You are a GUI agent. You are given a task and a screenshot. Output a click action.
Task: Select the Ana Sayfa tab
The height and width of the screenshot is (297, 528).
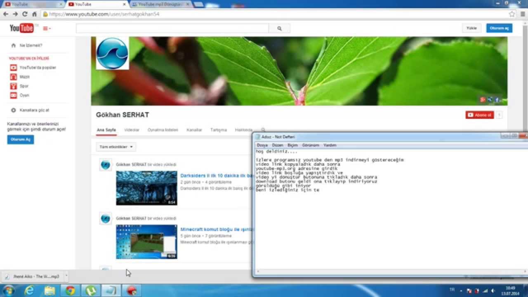point(106,130)
